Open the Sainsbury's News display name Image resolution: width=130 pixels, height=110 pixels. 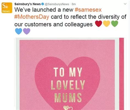(27, 4)
